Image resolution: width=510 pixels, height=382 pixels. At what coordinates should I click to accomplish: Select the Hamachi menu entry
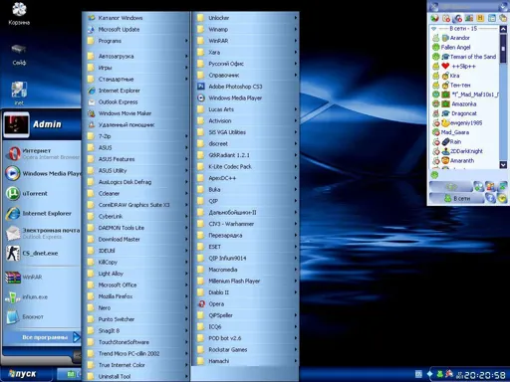pos(246,361)
